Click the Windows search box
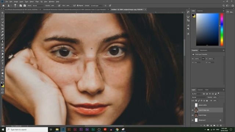The image size is (235, 132). pos(27,129)
